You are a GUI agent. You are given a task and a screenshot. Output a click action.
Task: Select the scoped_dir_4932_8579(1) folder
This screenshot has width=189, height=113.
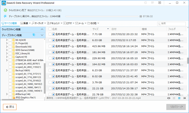tap(28, 64)
